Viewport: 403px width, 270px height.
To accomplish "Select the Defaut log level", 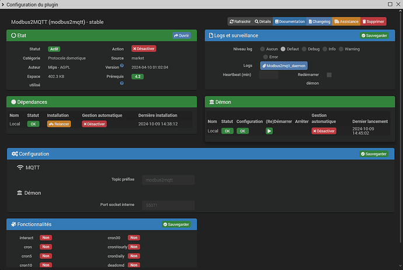I will [x=283, y=49].
